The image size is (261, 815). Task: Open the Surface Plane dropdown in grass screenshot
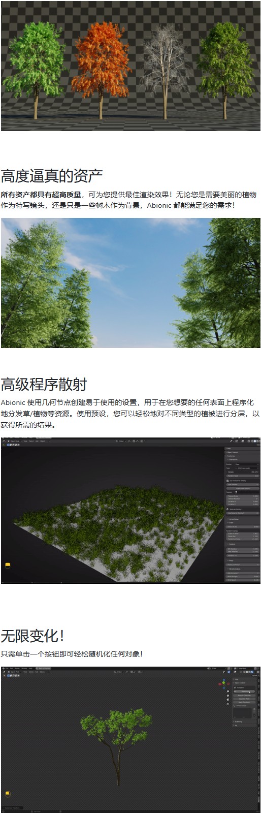click(247, 464)
